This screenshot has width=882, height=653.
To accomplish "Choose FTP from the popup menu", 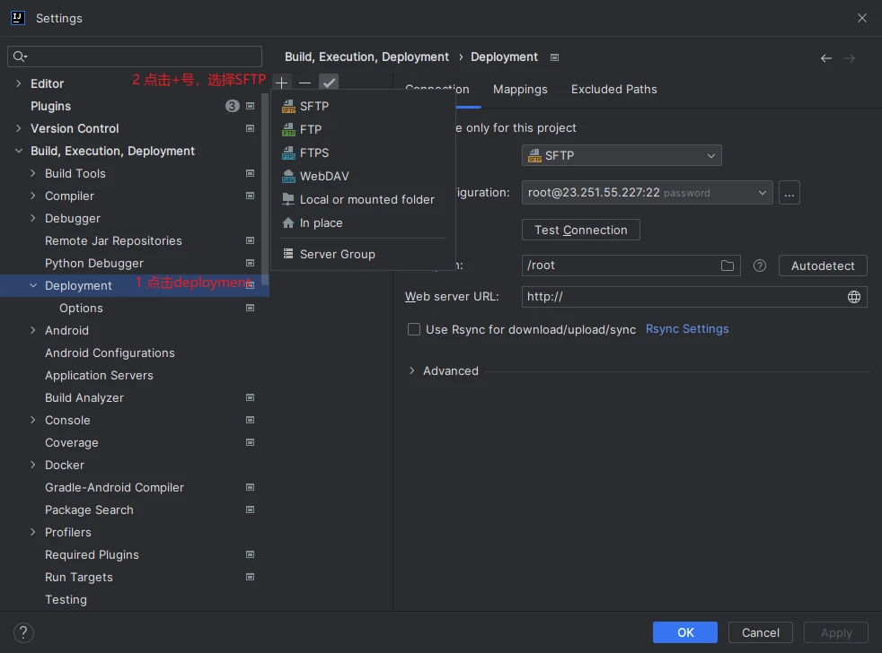I will (x=363, y=129).
